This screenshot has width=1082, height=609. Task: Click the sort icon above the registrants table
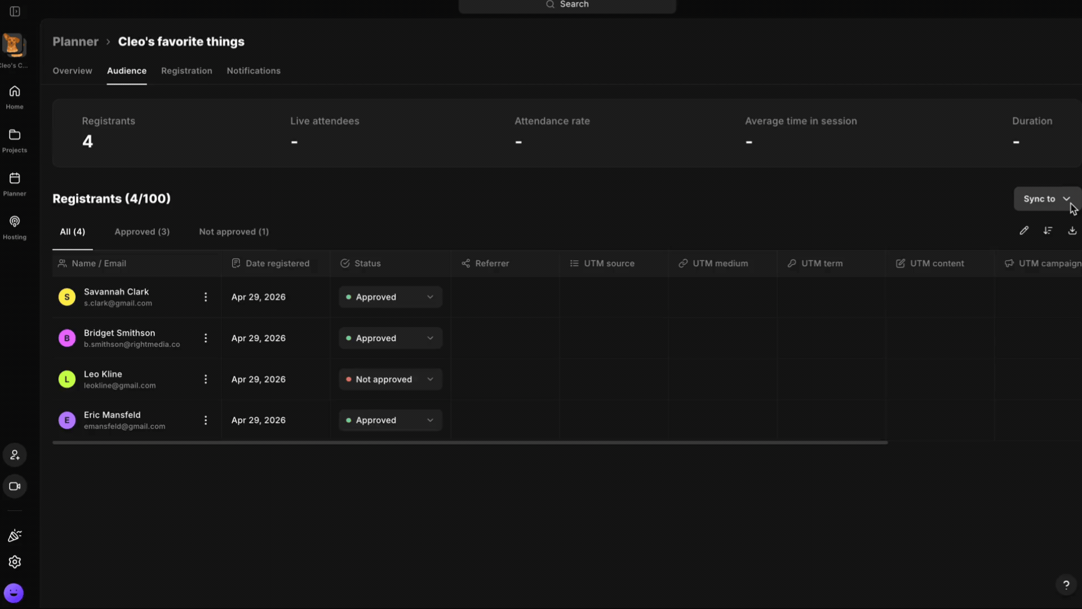[x=1048, y=231]
